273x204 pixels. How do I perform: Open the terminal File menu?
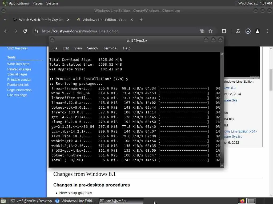tap(54, 48)
